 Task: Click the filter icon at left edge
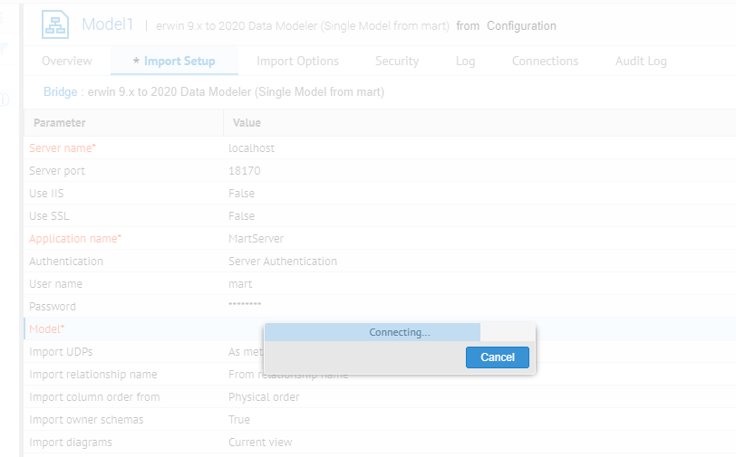(4, 51)
